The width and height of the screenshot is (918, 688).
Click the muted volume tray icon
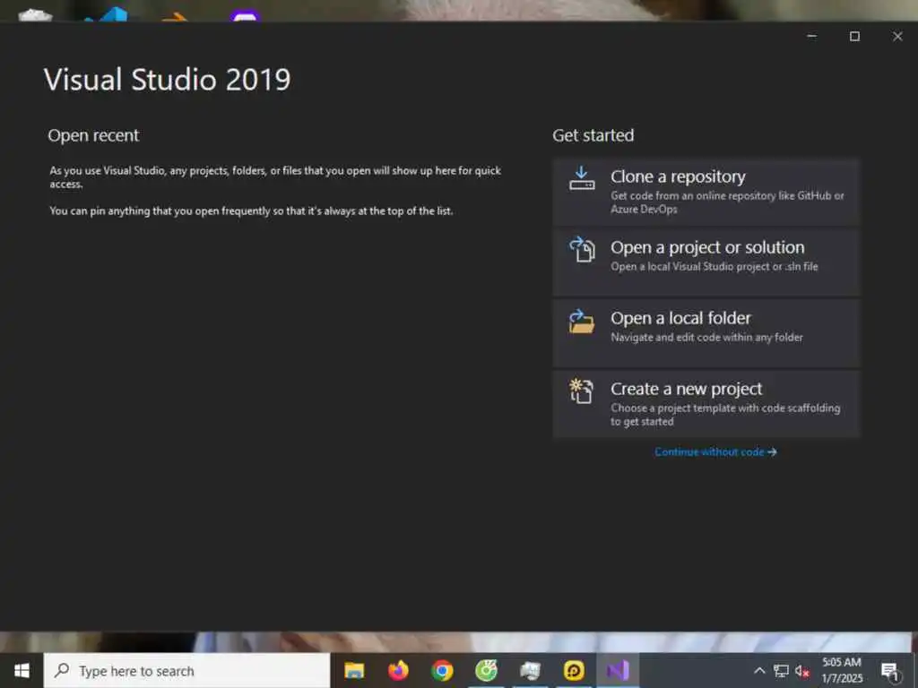[802, 671]
